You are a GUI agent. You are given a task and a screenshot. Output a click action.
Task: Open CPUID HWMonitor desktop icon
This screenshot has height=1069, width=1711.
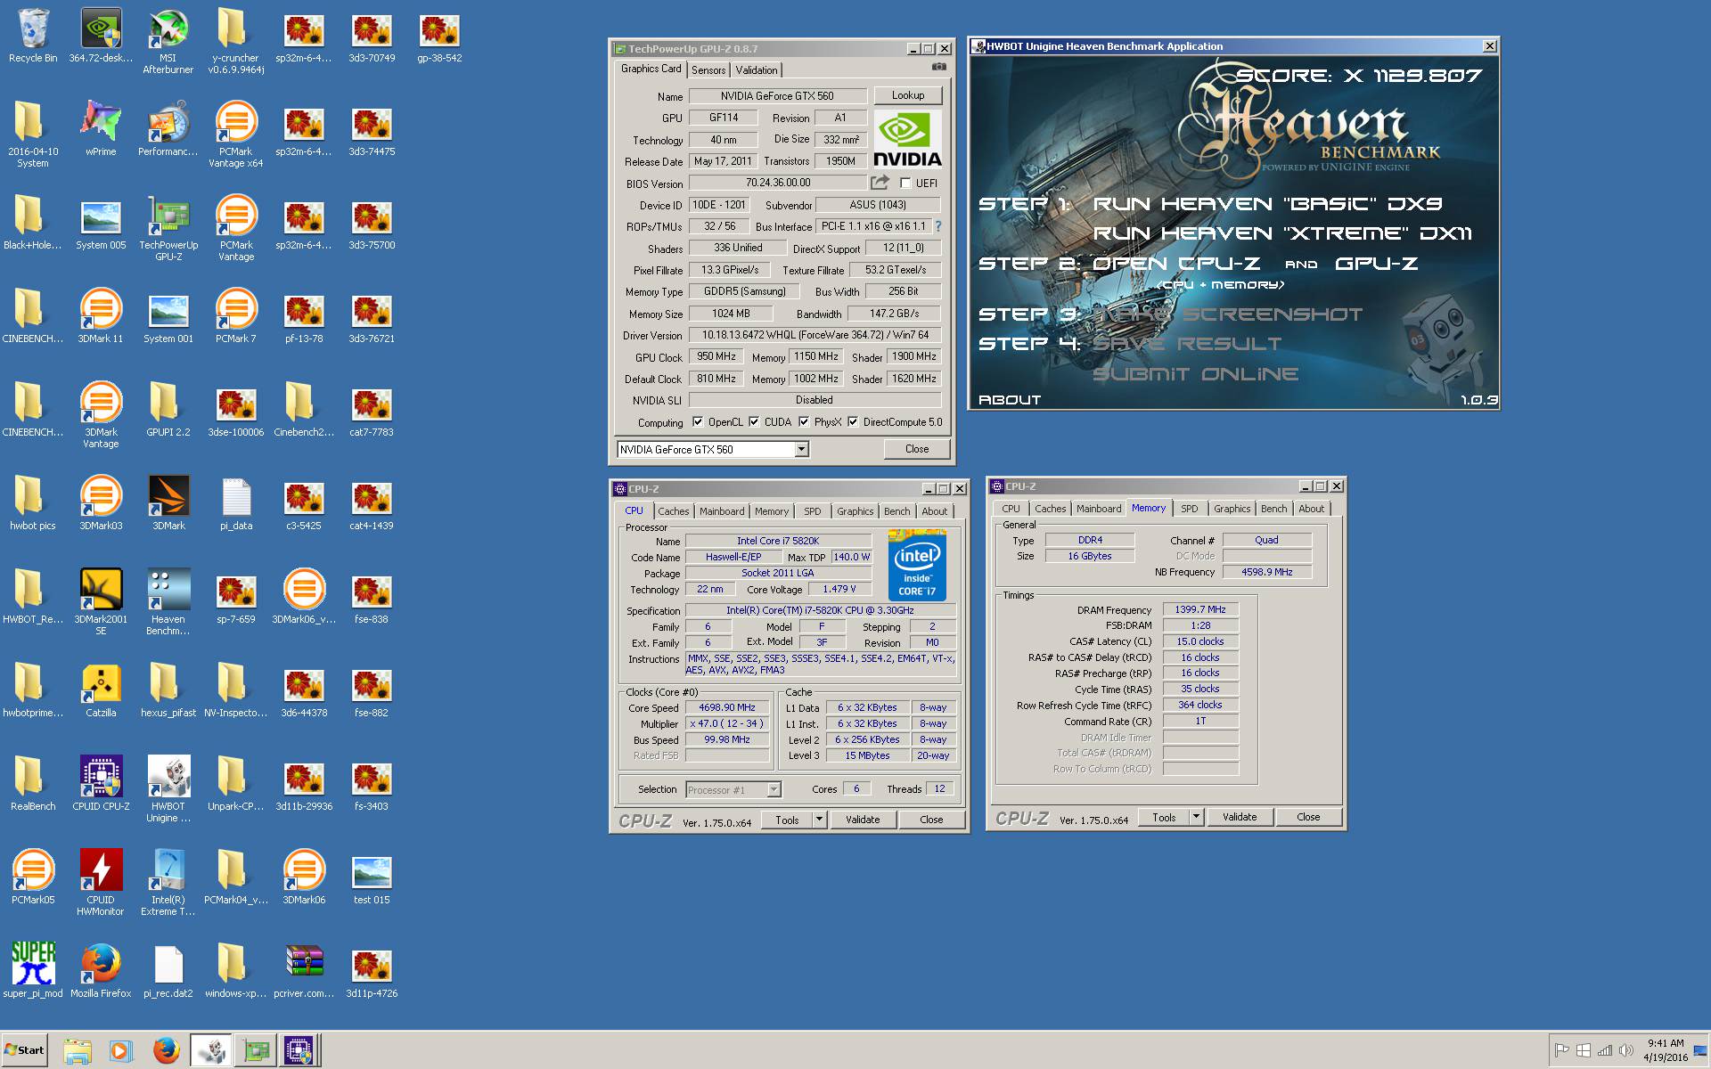click(x=101, y=883)
